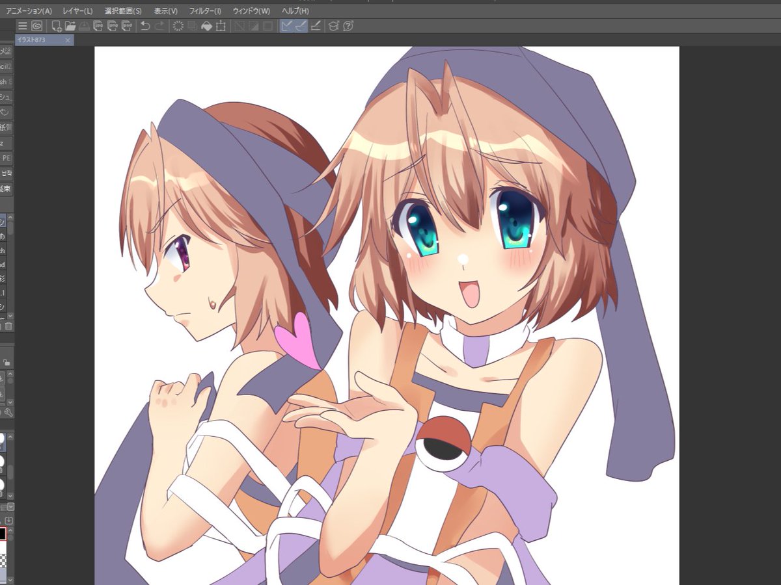Select the white sub color swatch
The image size is (781, 585).
pos(3,547)
